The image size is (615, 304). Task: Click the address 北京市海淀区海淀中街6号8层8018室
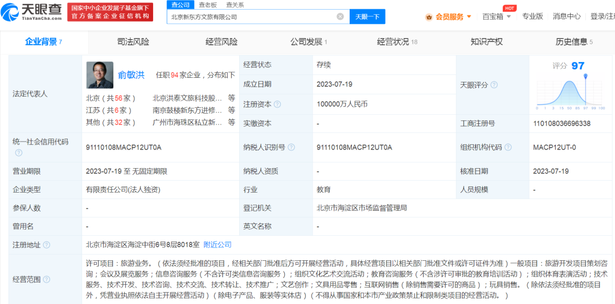(143, 244)
